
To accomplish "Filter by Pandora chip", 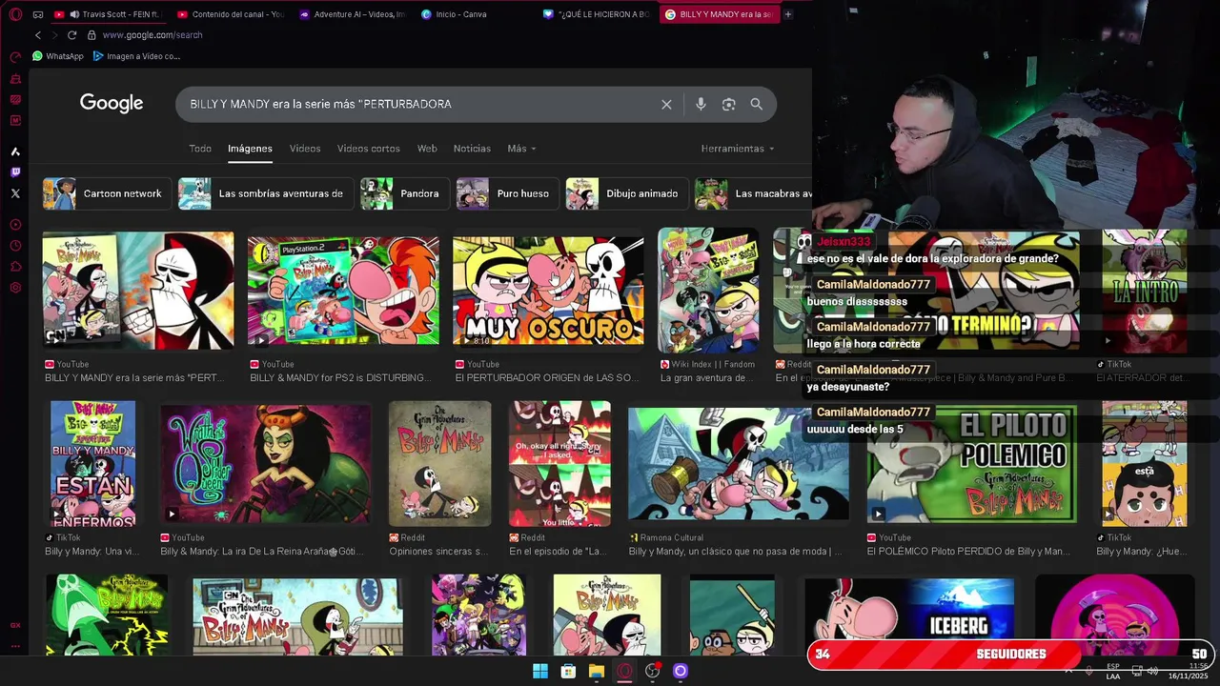I will [x=403, y=193].
